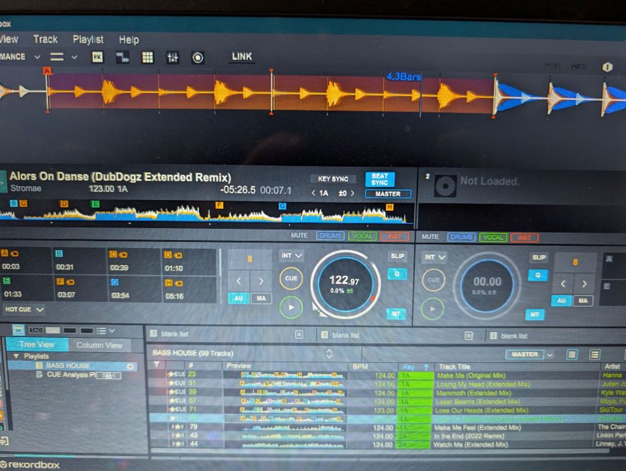The width and height of the screenshot is (626, 471).
Task: Set deck 1 as MASTER
Action: coord(387,194)
